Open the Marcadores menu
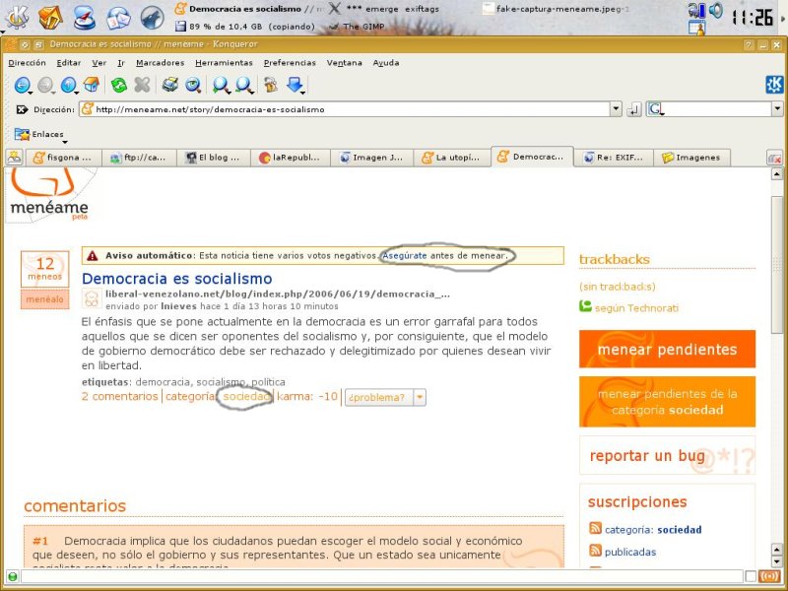 click(160, 62)
